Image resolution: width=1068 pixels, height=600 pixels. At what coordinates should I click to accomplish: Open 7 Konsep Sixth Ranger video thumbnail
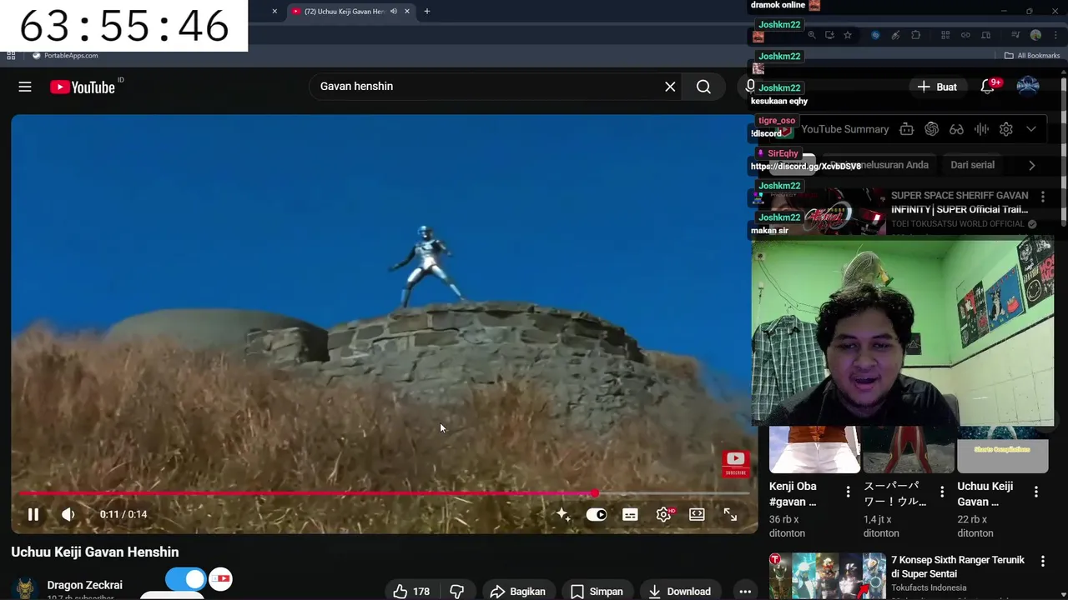click(x=828, y=576)
